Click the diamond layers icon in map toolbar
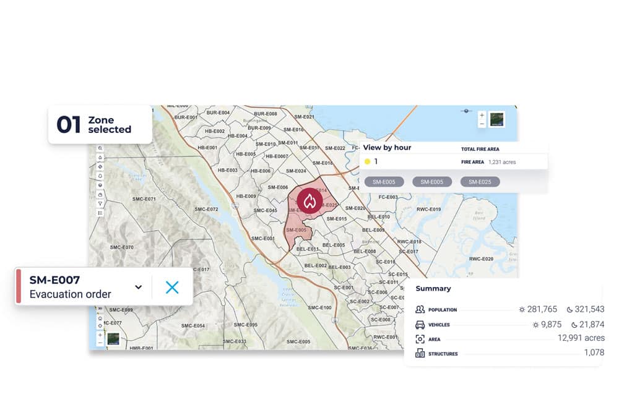This screenshot has height=397, width=619. (100, 167)
